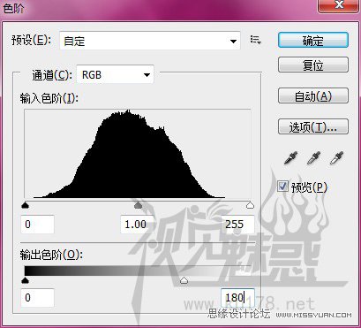361x328 pixels.
Task: Toggle the 预览(P) preview checkbox
Action: tap(283, 187)
